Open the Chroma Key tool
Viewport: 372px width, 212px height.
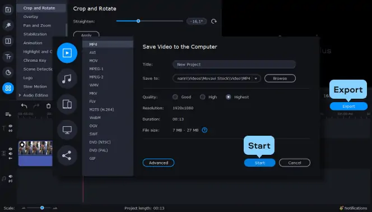35,61
